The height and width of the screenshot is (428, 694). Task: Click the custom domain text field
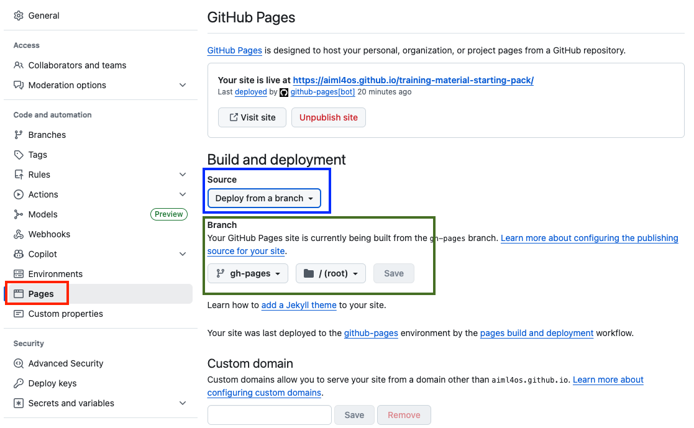(269, 415)
